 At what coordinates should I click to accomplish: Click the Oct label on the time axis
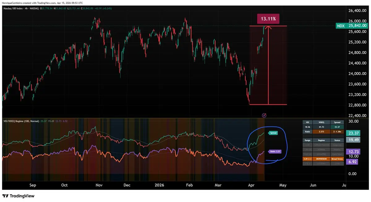pos(64,185)
